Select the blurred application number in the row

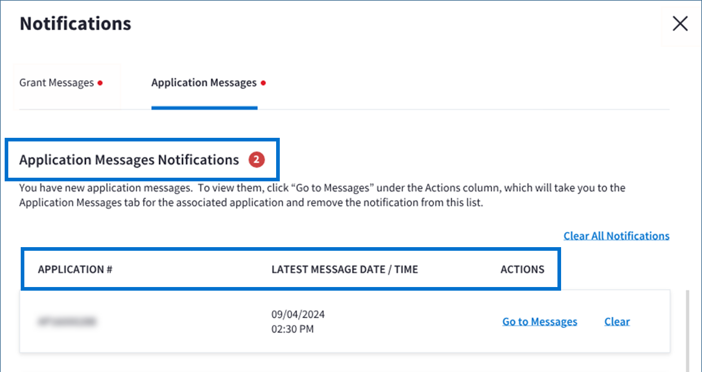pos(66,322)
